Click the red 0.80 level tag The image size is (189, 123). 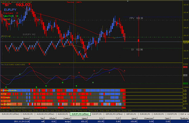(185, 67)
